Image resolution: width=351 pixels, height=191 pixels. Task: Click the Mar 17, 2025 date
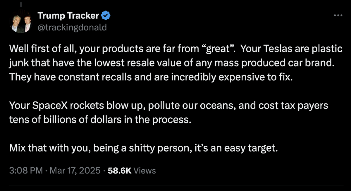(75, 171)
